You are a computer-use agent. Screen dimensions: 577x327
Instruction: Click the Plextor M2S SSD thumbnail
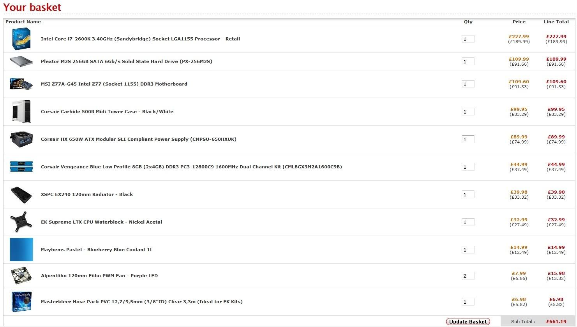coord(21,61)
